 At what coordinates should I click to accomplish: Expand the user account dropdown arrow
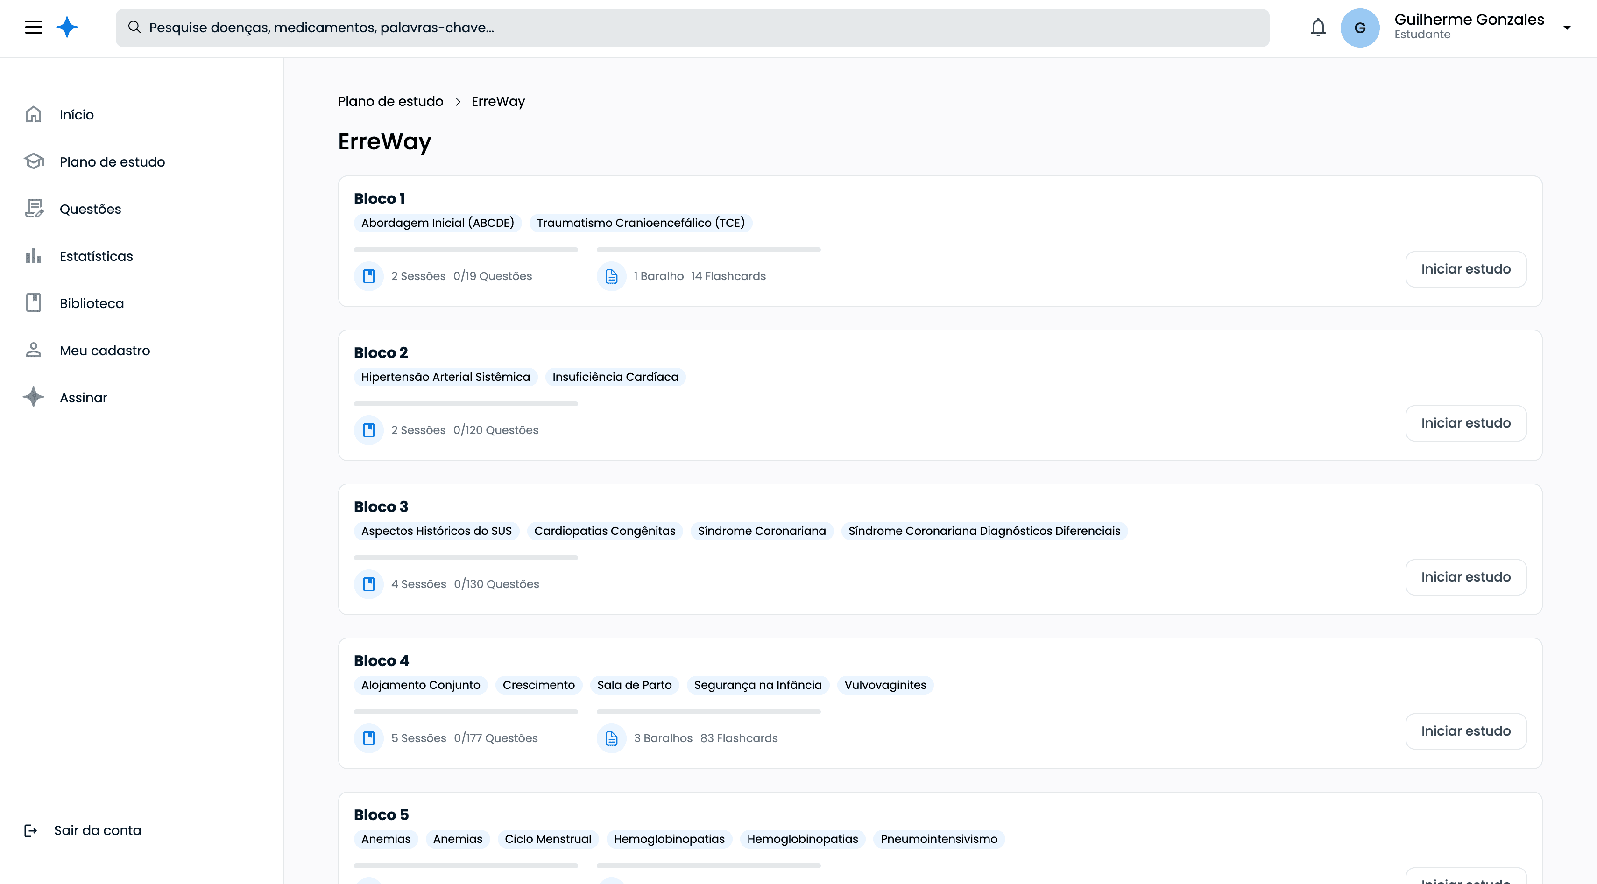pos(1567,28)
